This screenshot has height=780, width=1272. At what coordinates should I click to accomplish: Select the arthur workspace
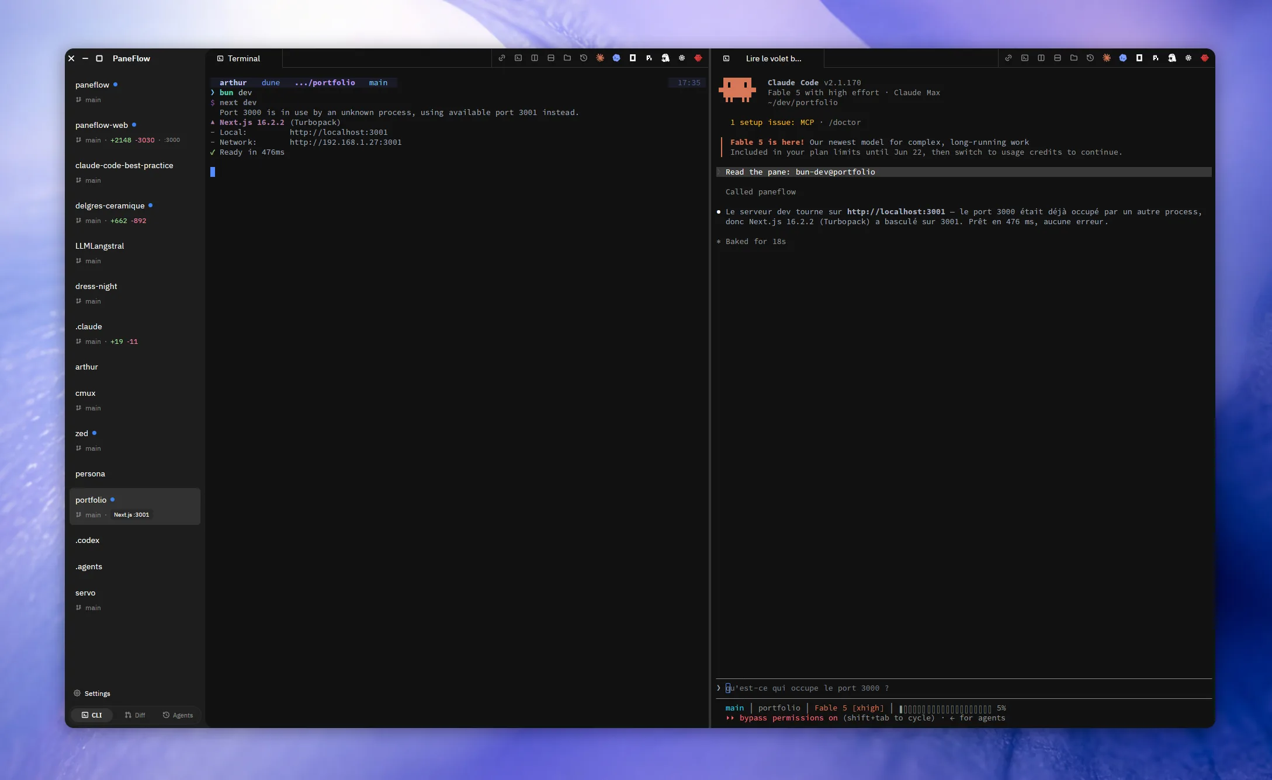(x=135, y=367)
